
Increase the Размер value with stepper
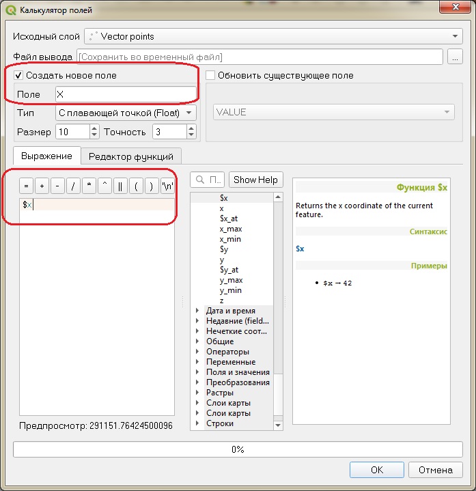pyautogui.click(x=94, y=128)
